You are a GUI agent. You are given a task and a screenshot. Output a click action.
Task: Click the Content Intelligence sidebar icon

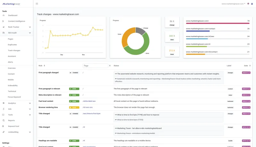pos(3,21)
